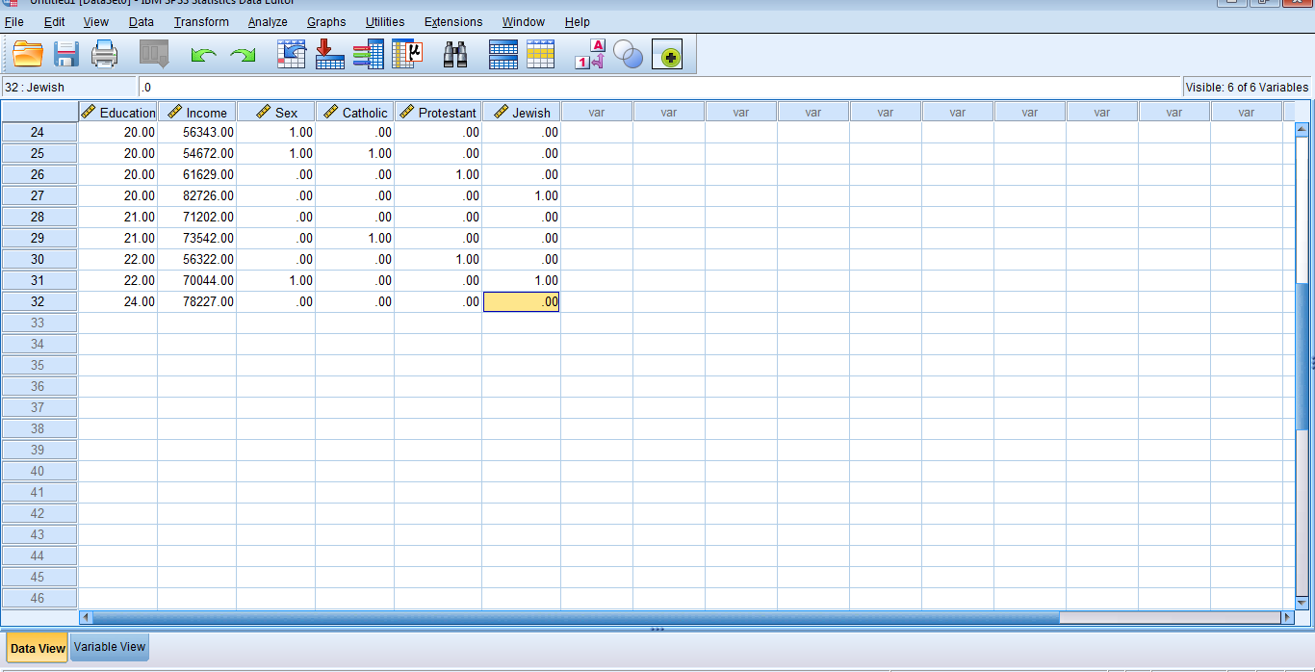Select row header 32
Viewport: 1315px width, 672px height.
point(39,301)
